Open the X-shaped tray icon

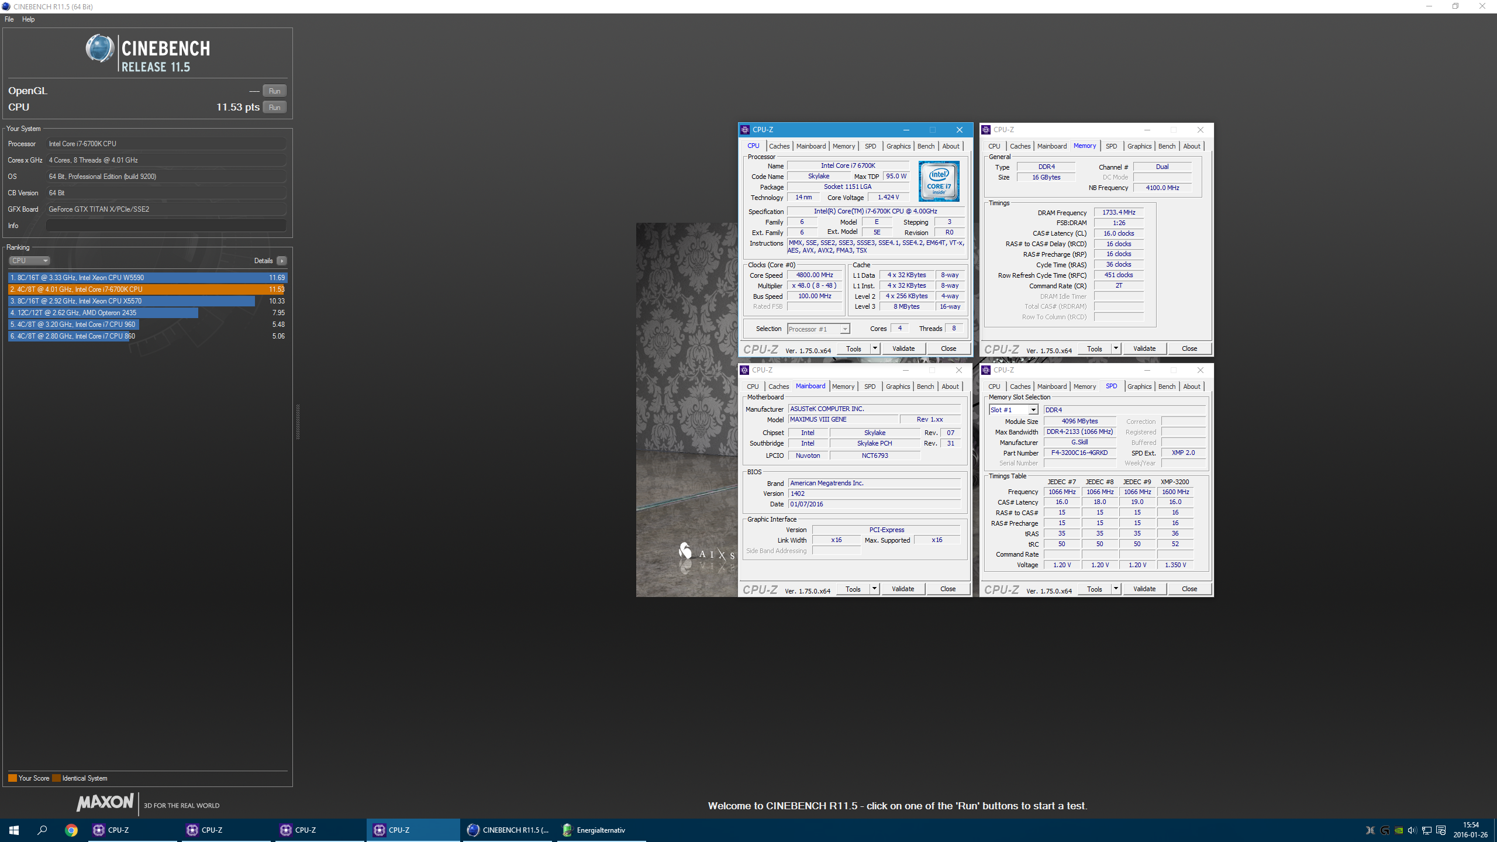click(1370, 830)
